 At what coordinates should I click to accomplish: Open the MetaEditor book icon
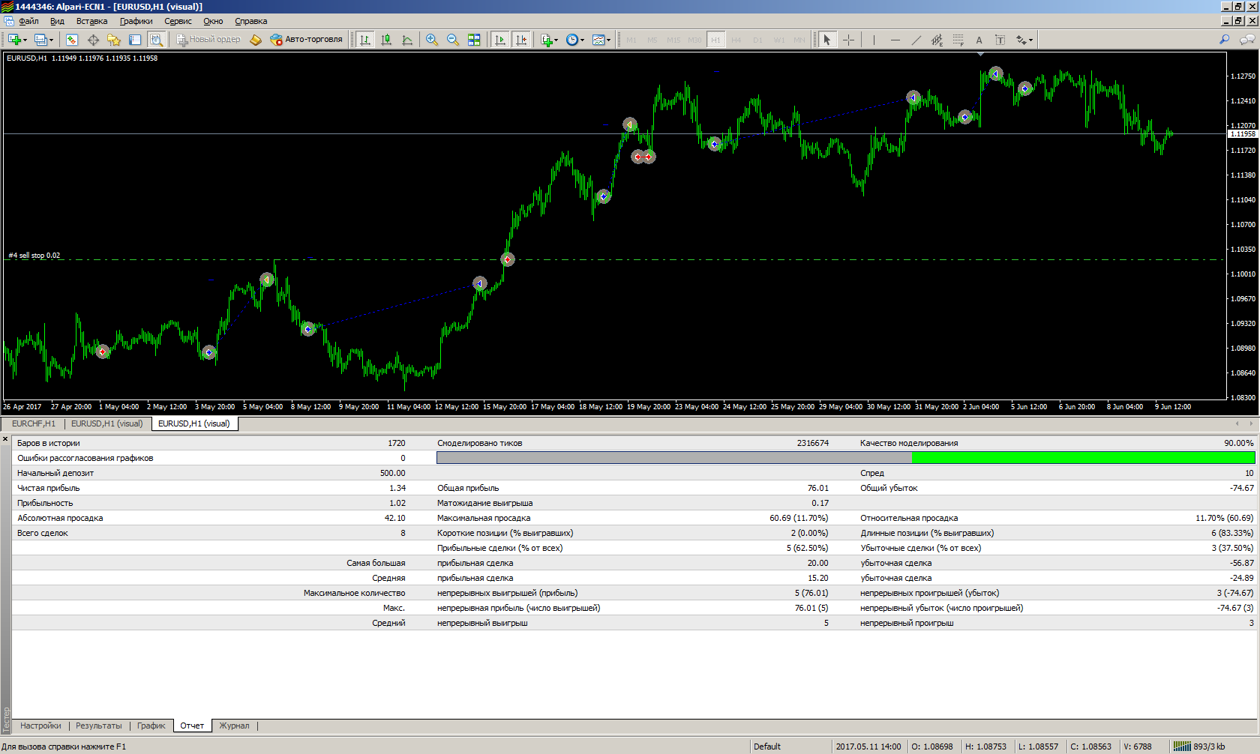pos(256,40)
